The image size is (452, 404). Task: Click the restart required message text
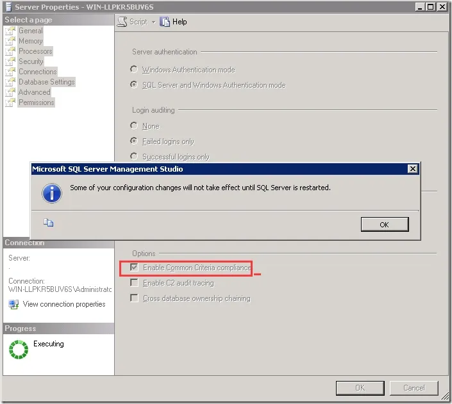(x=200, y=188)
